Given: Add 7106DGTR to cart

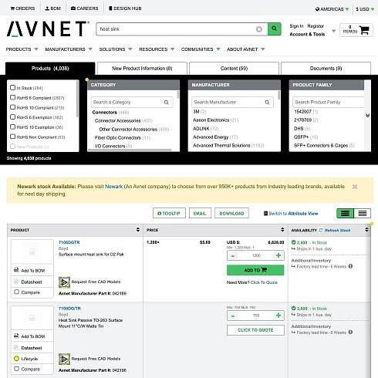Looking at the screenshot, I should [255, 270].
